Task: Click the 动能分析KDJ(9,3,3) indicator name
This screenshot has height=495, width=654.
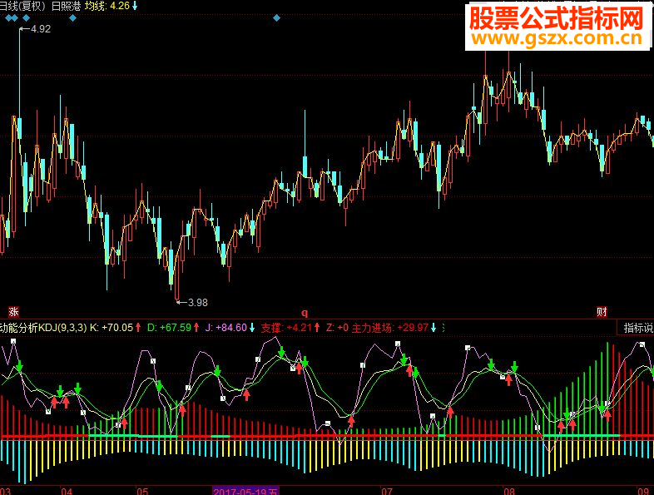Action: 43,328
